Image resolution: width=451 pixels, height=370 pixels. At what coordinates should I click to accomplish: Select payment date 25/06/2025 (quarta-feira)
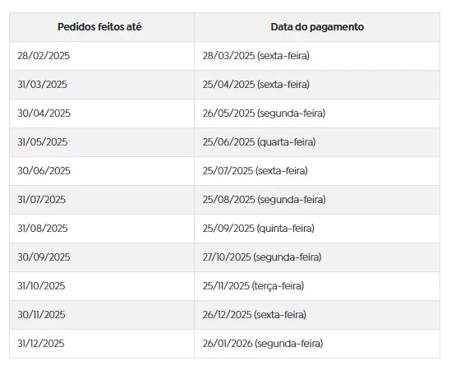tap(317, 142)
